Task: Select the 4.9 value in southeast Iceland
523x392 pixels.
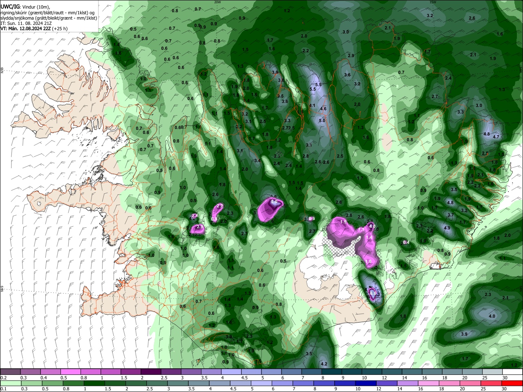Action: pos(447,228)
